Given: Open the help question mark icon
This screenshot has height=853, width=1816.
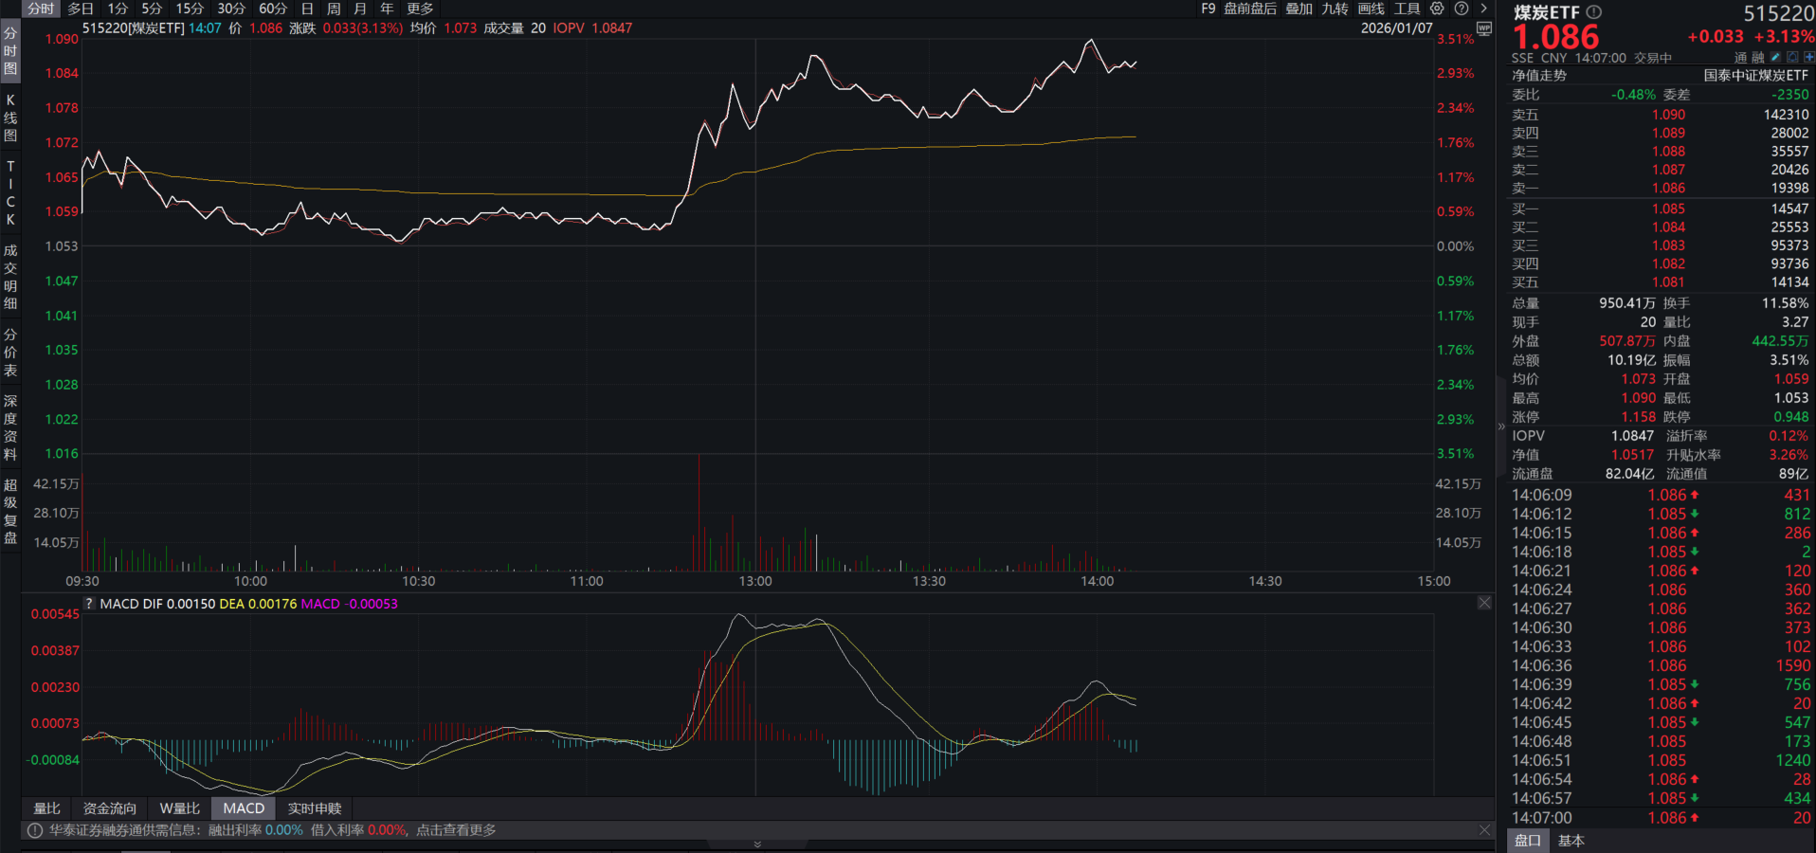Looking at the screenshot, I should 1462,9.
